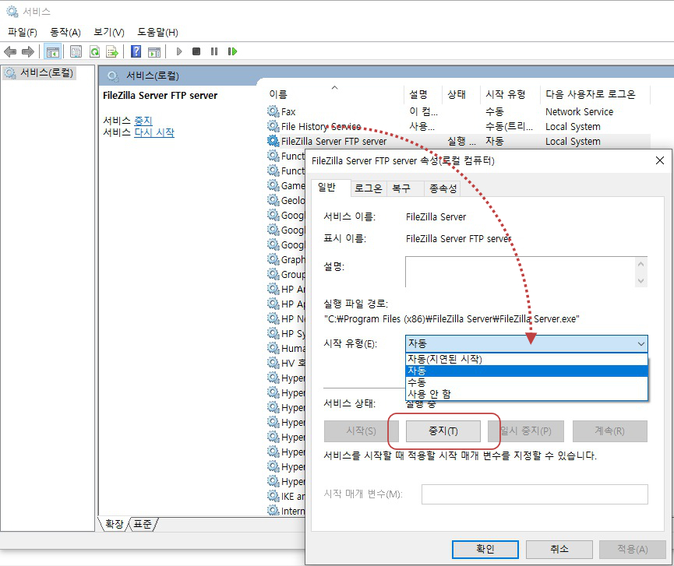Toggle the action pane toolbar icon
Viewport: 674px width, 566px height.
pyautogui.click(x=154, y=52)
